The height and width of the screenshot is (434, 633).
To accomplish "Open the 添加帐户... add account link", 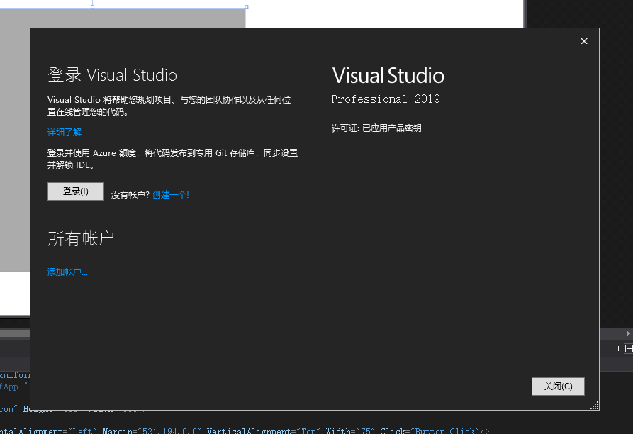I will coord(67,272).
